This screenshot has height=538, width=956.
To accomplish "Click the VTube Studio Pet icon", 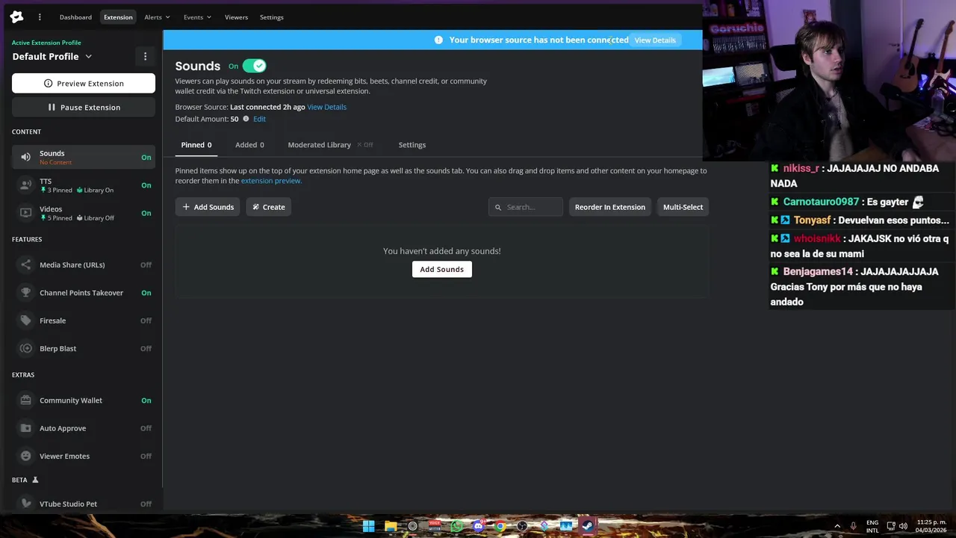I will pos(26,504).
